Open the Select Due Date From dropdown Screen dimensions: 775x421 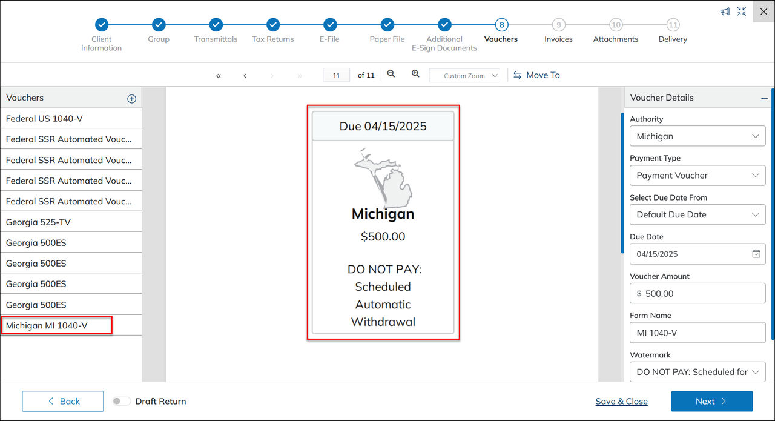point(697,214)
